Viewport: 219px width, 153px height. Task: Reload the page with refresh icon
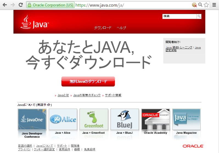coord(21,5)
